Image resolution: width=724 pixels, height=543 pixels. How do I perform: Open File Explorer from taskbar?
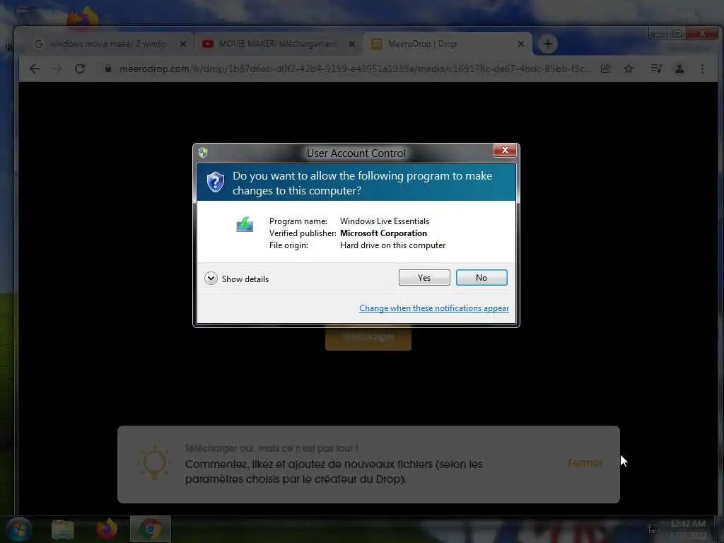pyautogui.click(x=63, y=530)
